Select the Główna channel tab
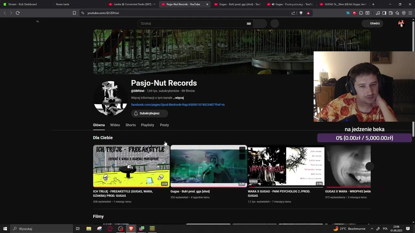This screenshot has width=415, height=233. point(99,125)
